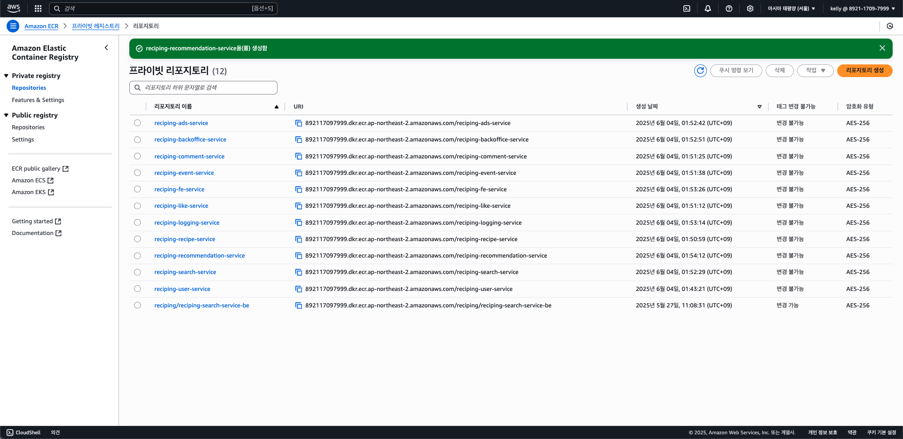The width and height of the screenshot is (903, 439).
Task: Copy URI of reciping-logging-service
Action: pos(299,223)
